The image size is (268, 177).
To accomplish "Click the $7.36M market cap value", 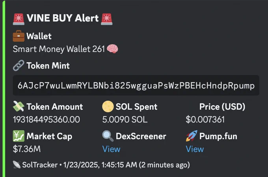I will point(27,149).
